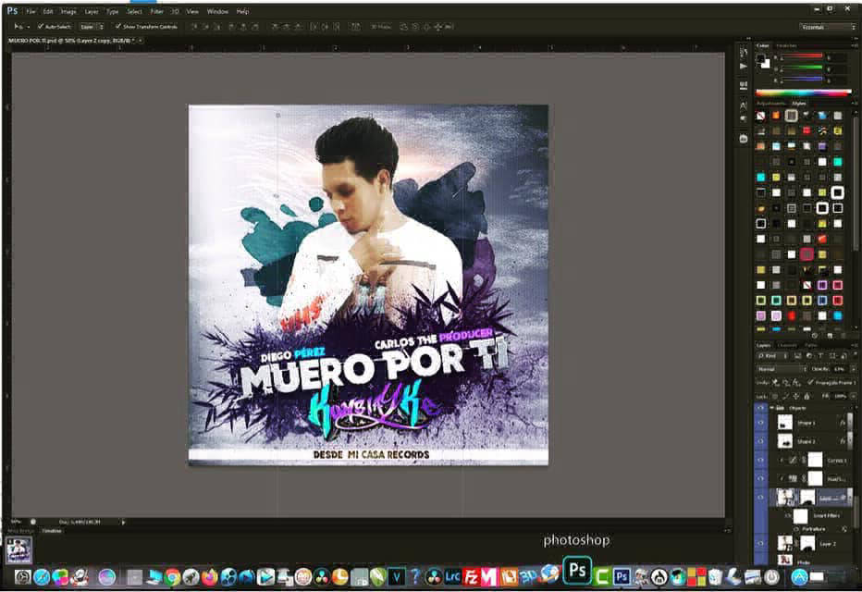Open the 3D menu
The image size is (862, 592).
(x=176, y=11)
